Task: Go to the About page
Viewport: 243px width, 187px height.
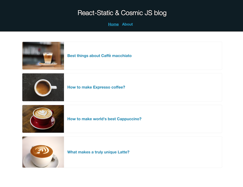Action: pos(127,24)
